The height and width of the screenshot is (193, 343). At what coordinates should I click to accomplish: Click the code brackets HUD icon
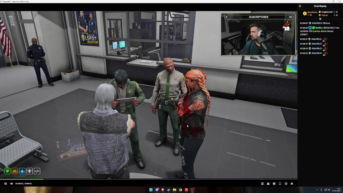tap(37, 171)
